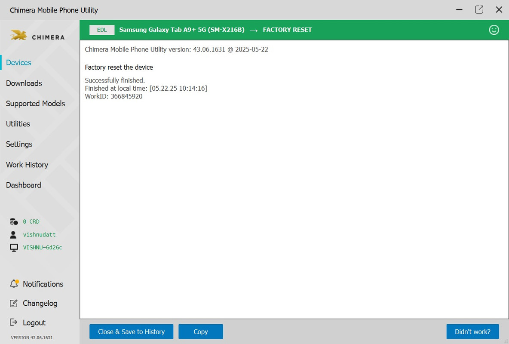Click the VISHNU-6d26c computer name
509x344 pixels.
tap(43, 248)
